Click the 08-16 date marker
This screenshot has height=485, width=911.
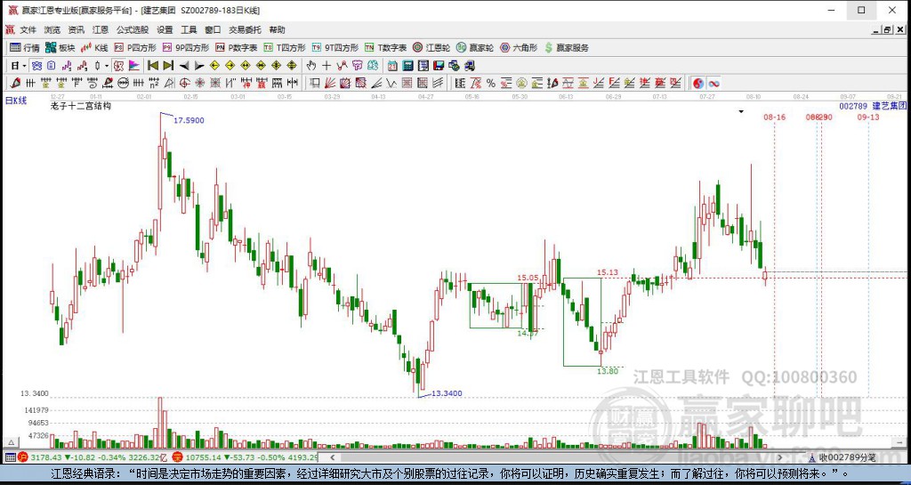point(775,117)
